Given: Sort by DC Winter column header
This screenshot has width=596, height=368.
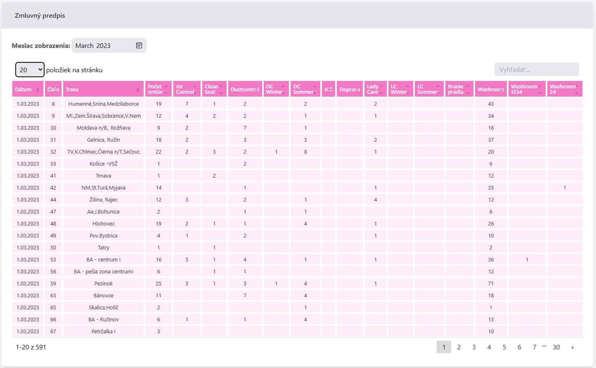Looking at the screenshot, I should pyautogui.click(x=276, y=89).
